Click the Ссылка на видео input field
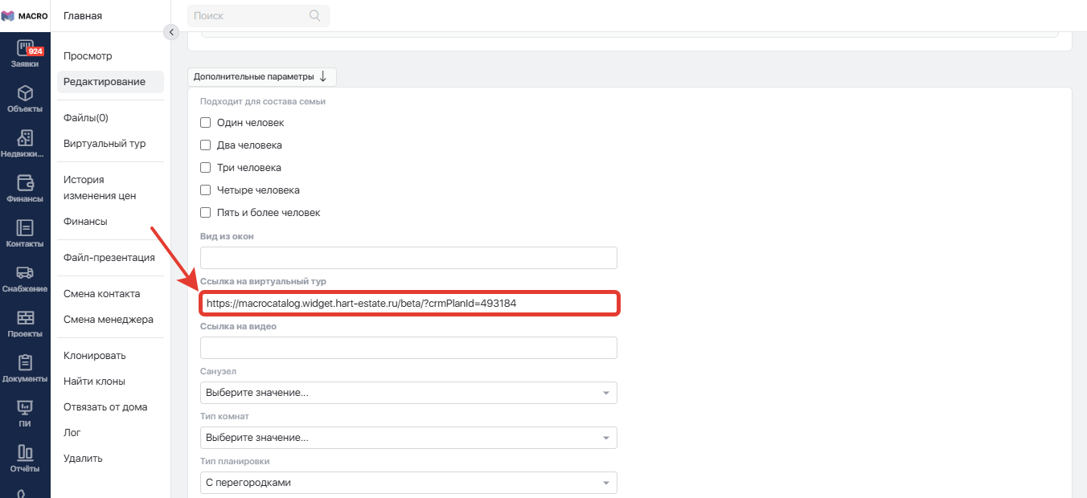This screenshot has width=1087, height=498. pyautogui.click(x=408, y=348)
